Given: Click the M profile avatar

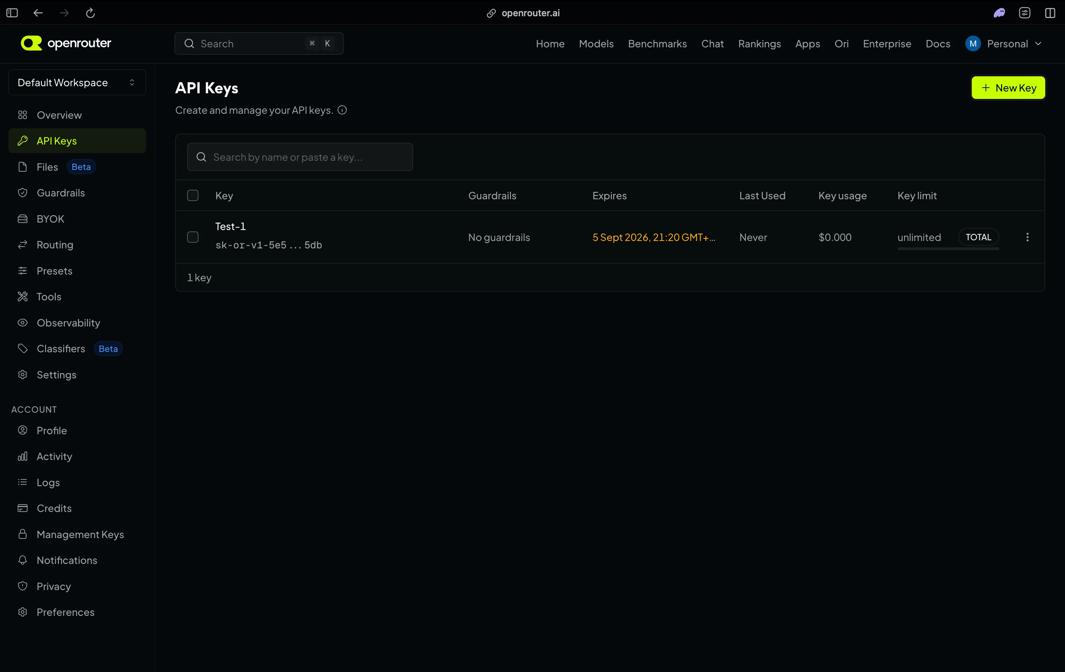Looking at the screenshot, I should point(973,43).
